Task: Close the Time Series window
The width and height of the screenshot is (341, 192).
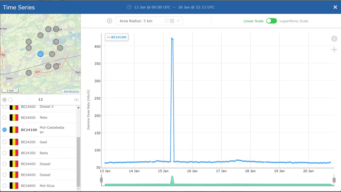Action: (x=335, y=7)
